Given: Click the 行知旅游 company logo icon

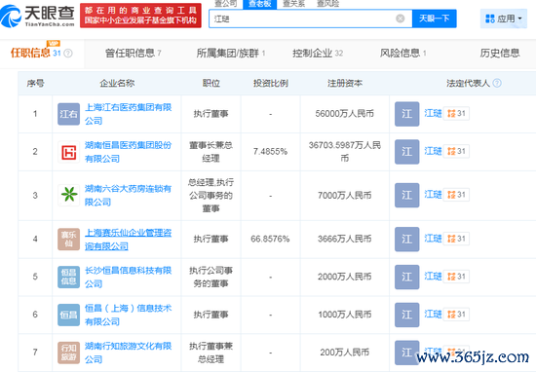Looking at the screenshot, I should (69, 353).
